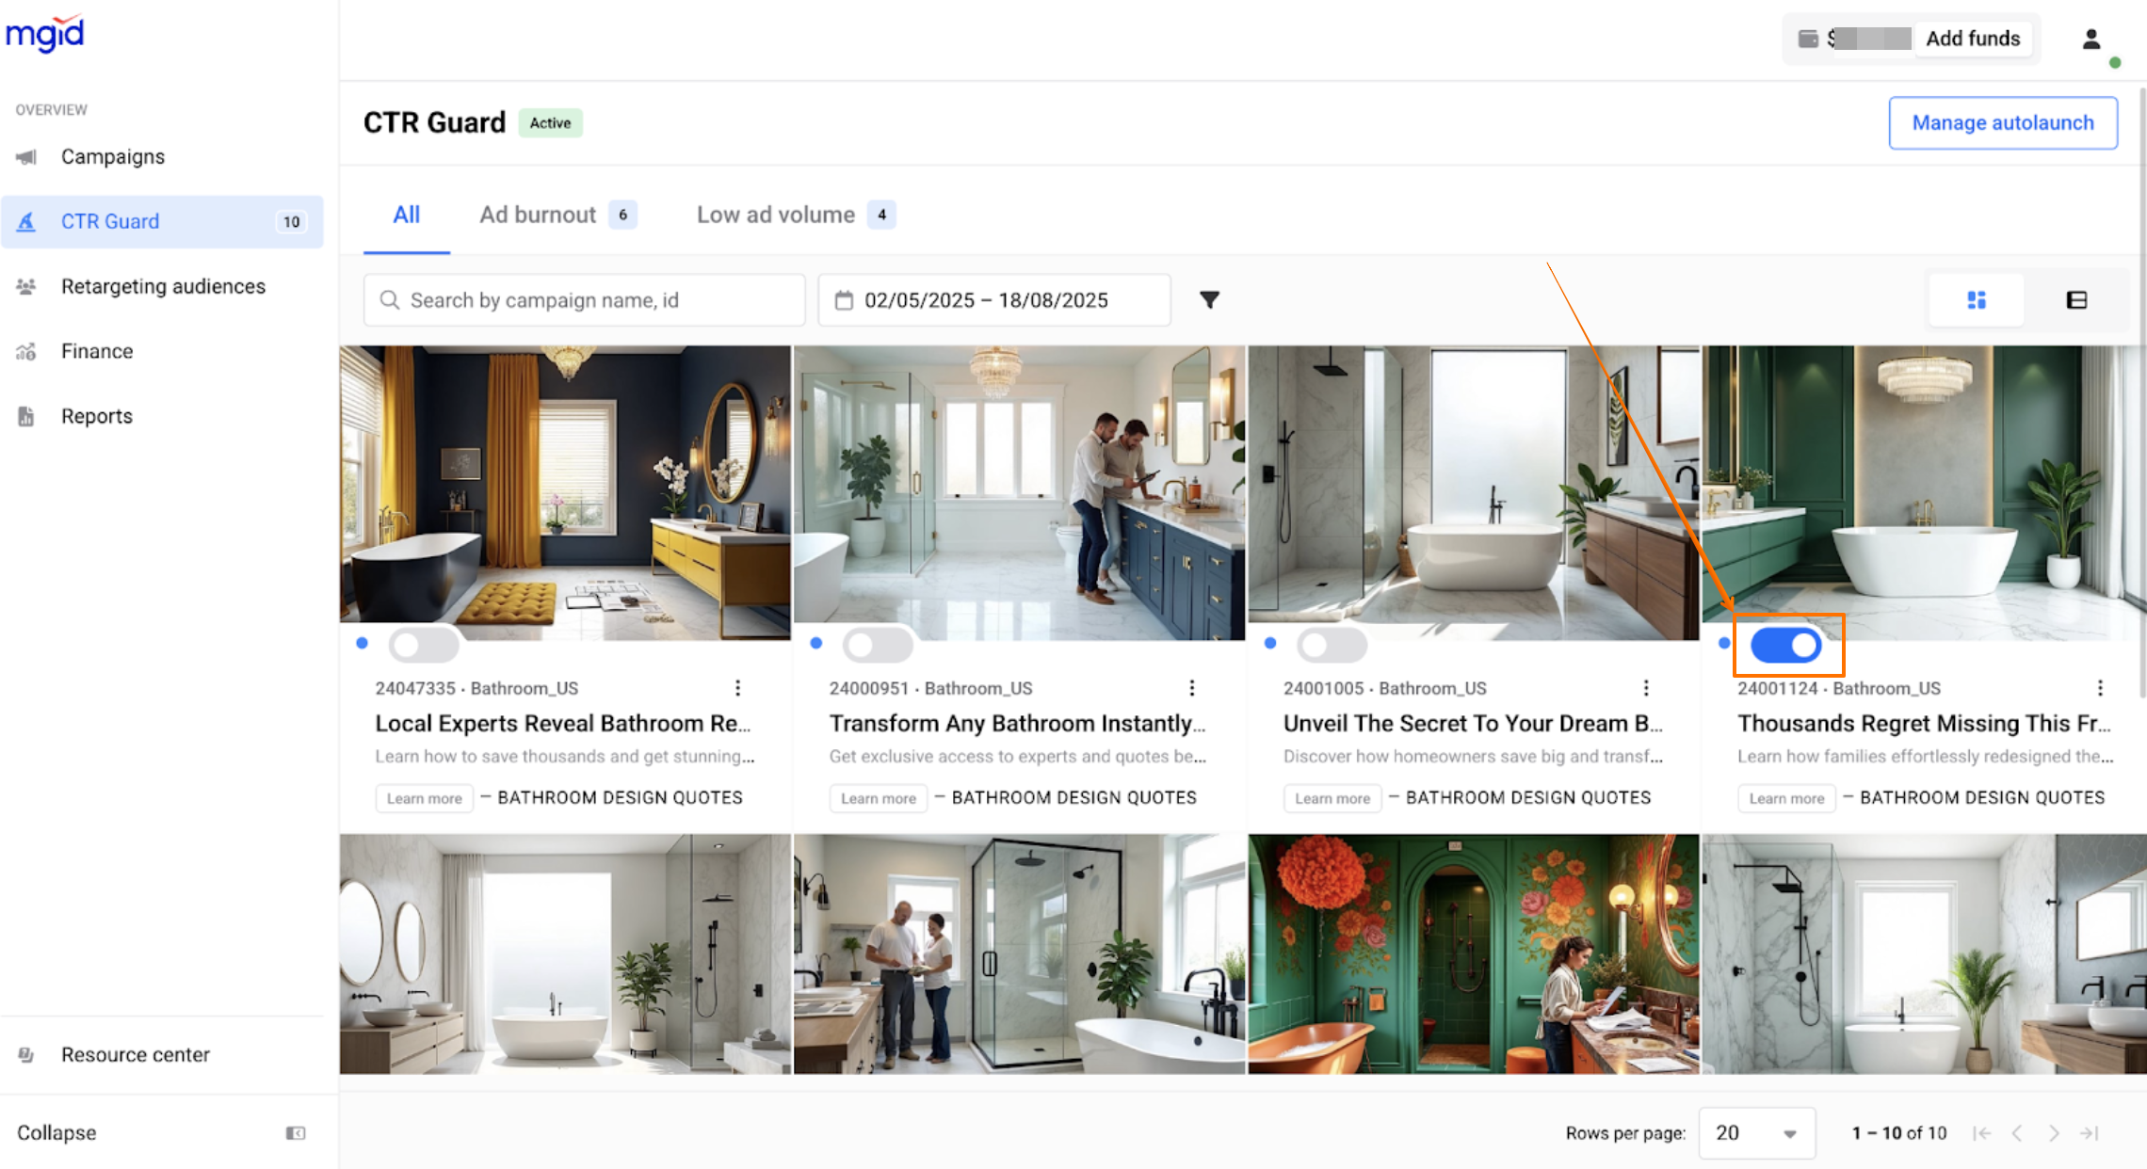Enable toggle for ad 24001005
Screen dimensions: 2147x1169
pyautogui.click(x=1332, y=645)
